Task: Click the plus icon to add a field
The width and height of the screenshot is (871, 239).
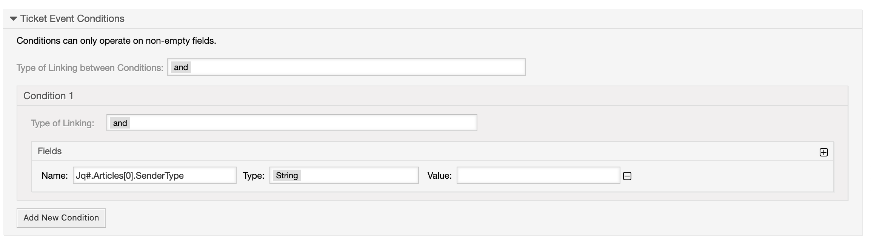Action: tap(823, 152)
